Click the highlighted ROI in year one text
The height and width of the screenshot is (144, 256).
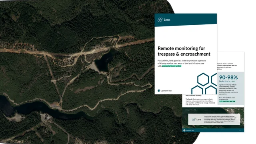tap(227, 101)
